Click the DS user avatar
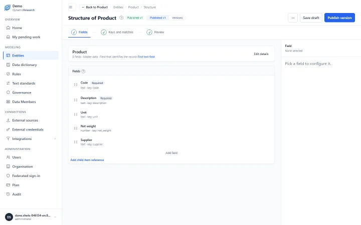The width and height of the screenshot is (361, 225). point(9,217)
